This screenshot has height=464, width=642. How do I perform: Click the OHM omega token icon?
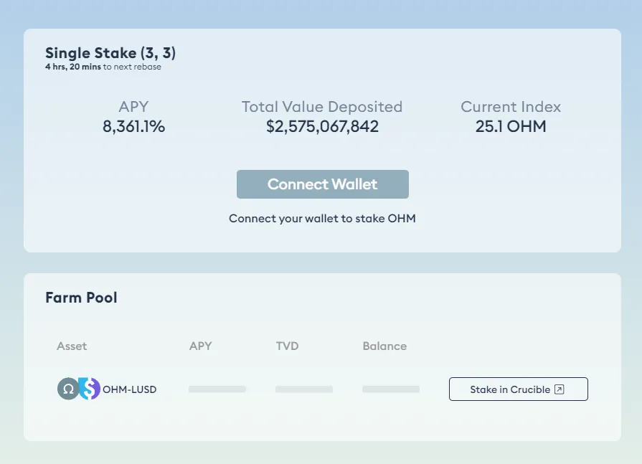click(x=68, y=389)
